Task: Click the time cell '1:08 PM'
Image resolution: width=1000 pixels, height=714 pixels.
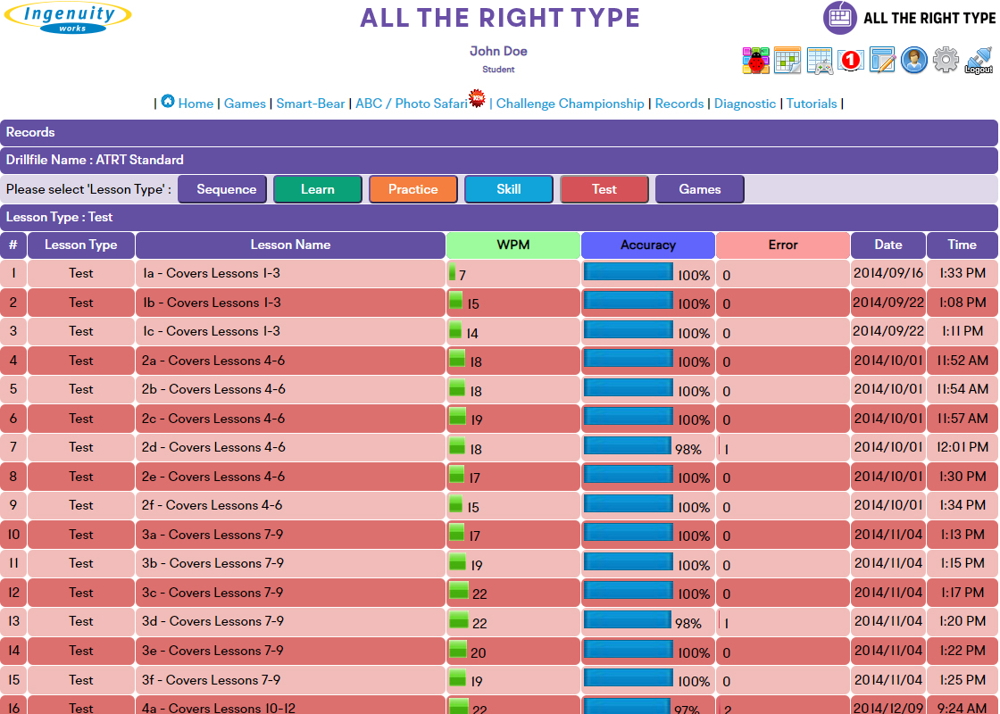Action: pos(962,303)
